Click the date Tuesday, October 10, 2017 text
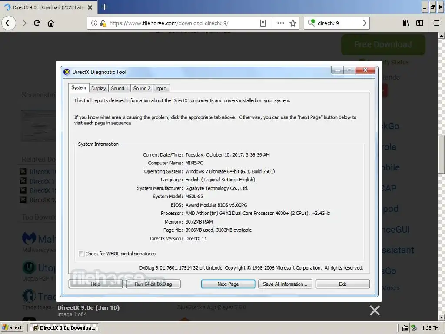 click(x=228, y=154)
